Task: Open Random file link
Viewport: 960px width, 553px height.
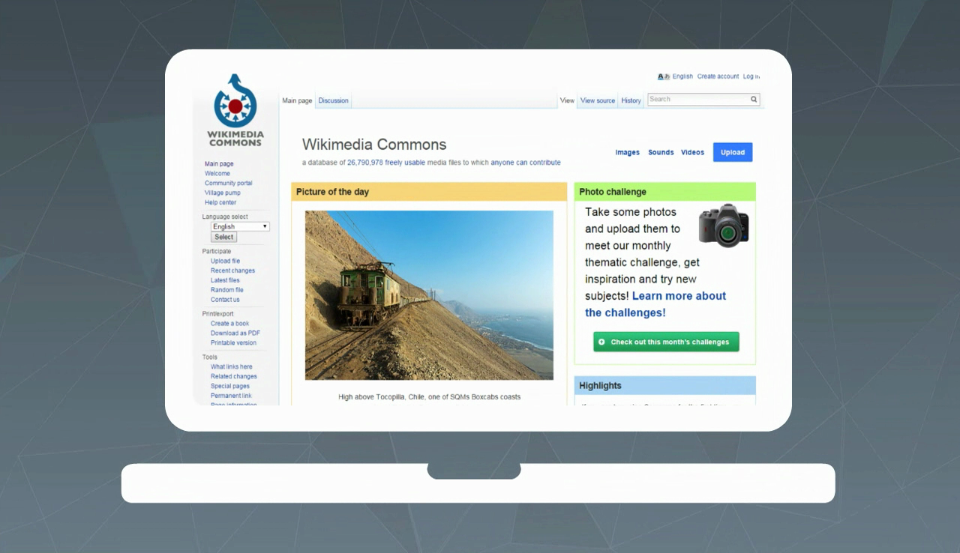Action: (227, 290)
